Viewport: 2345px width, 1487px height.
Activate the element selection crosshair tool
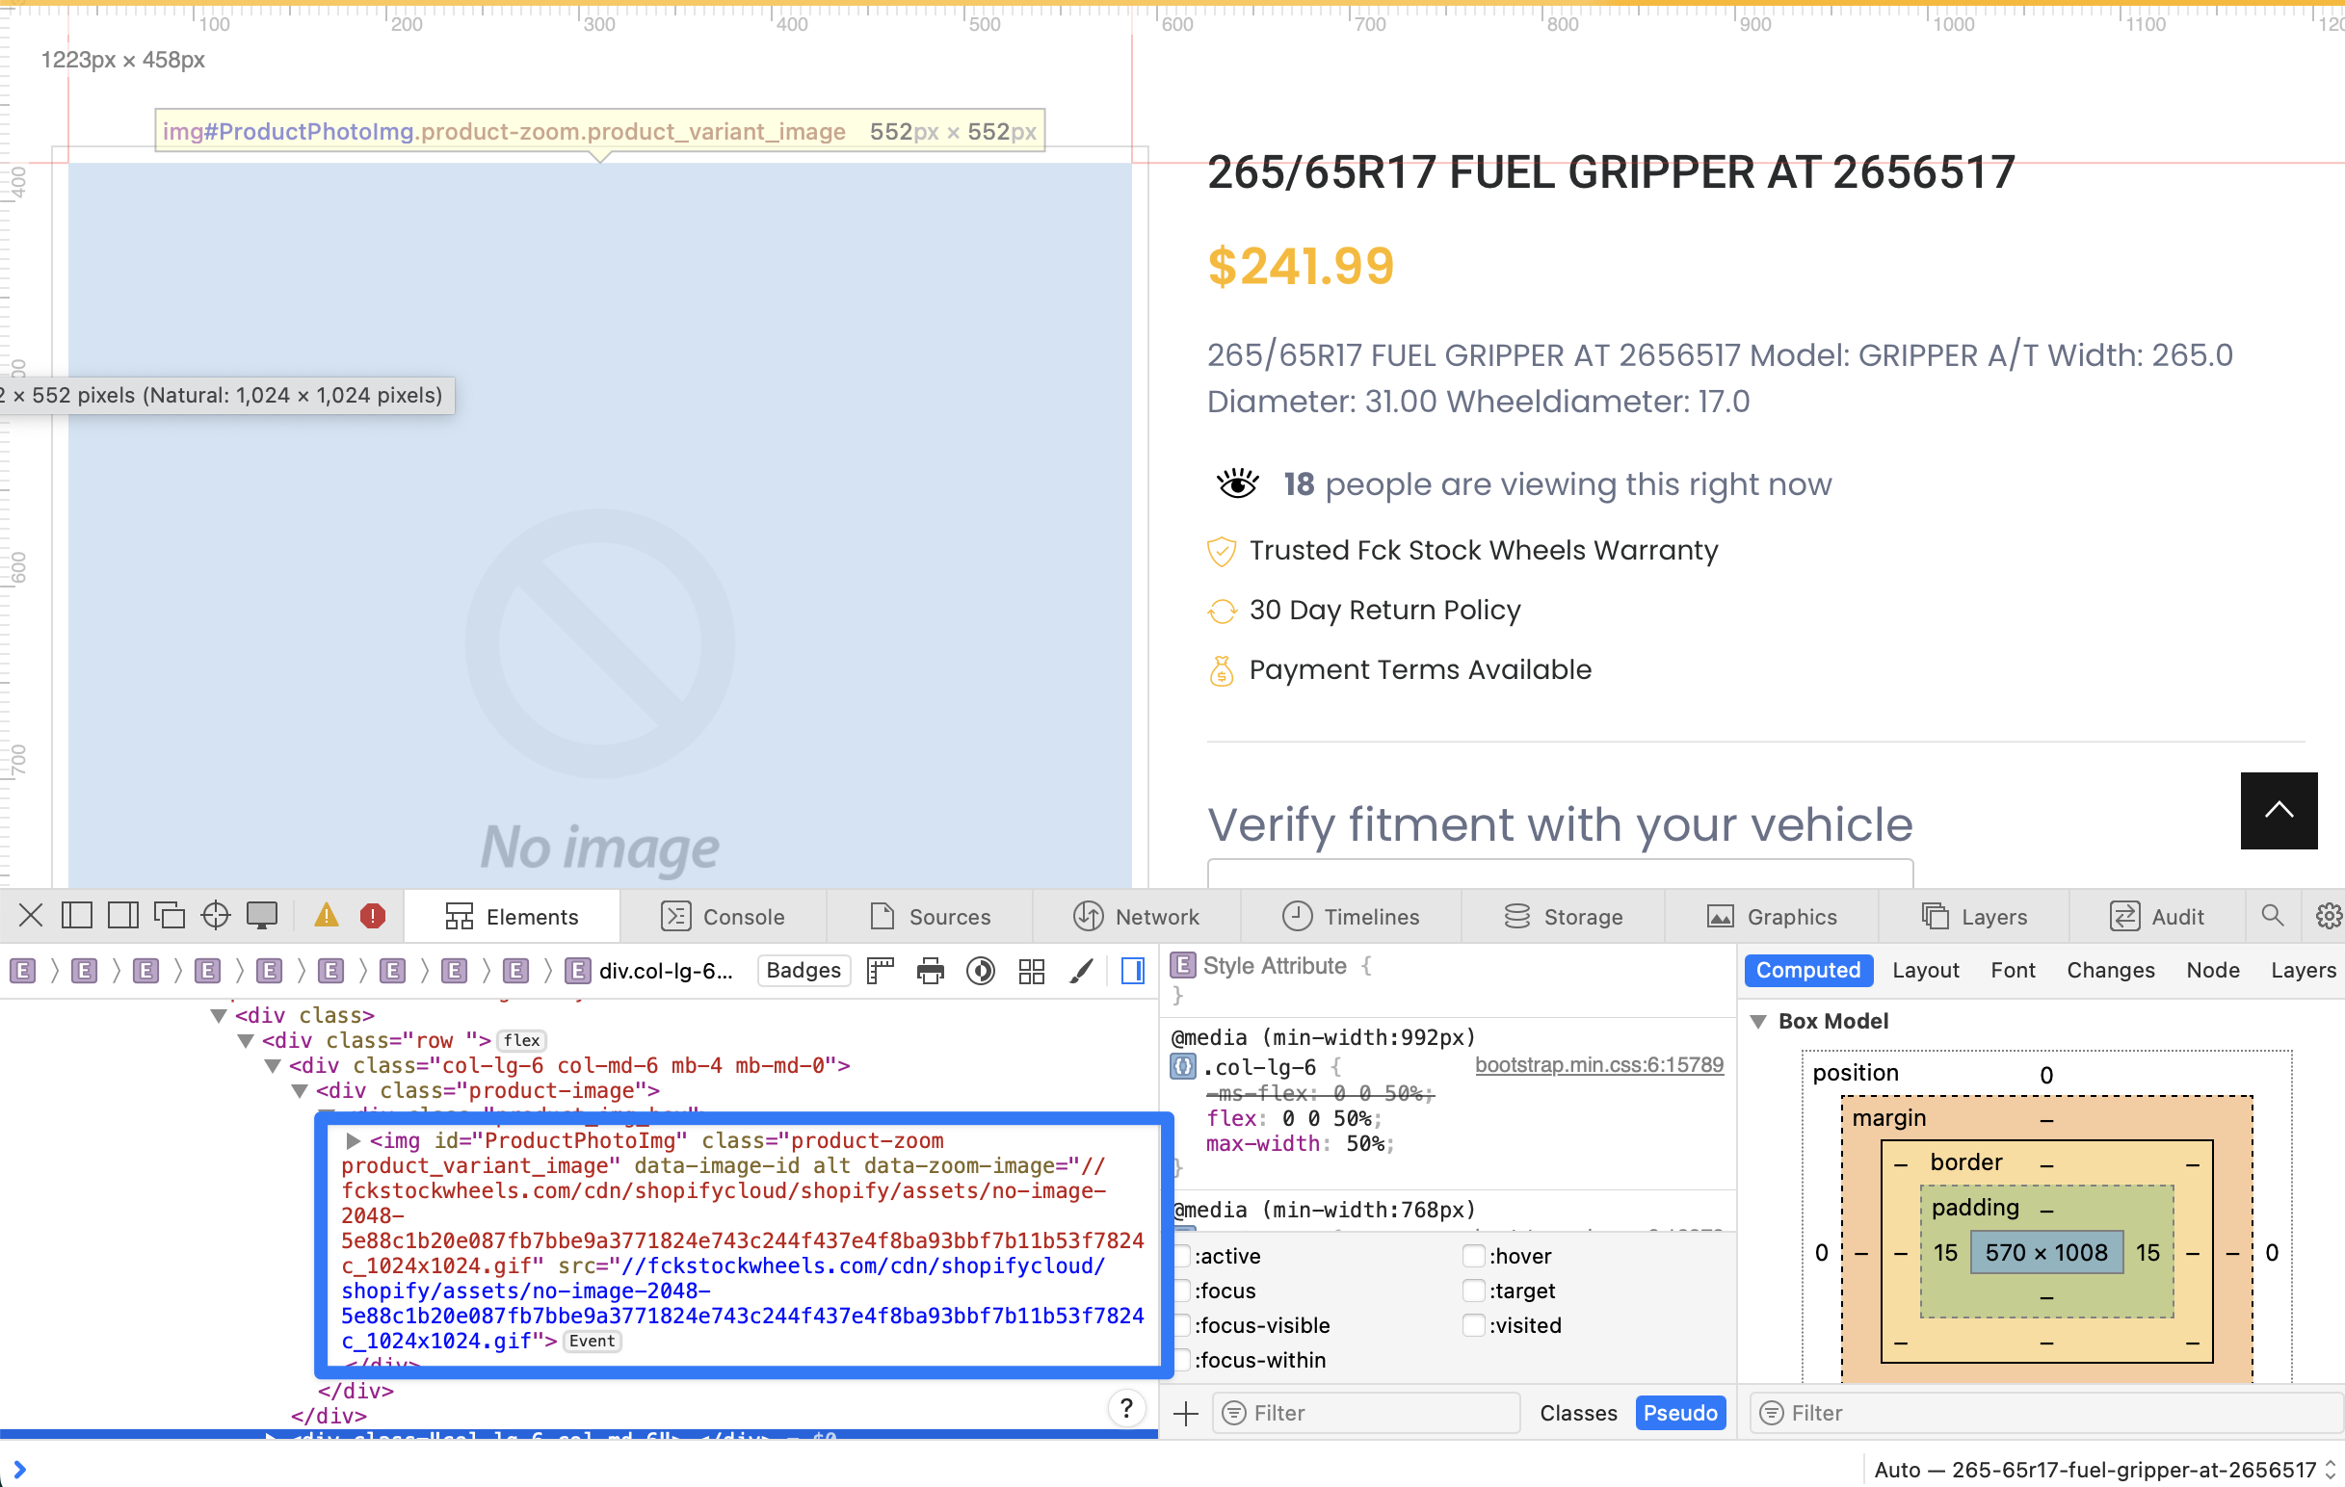click(x=215, y=916)
